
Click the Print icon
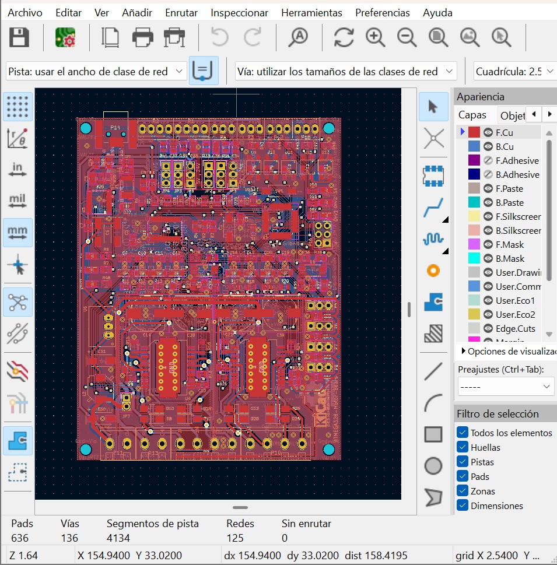(x=142, y=38)
